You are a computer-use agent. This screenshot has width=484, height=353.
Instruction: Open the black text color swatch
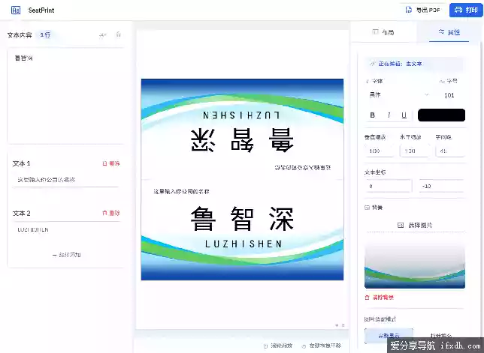tap(441, 115)
